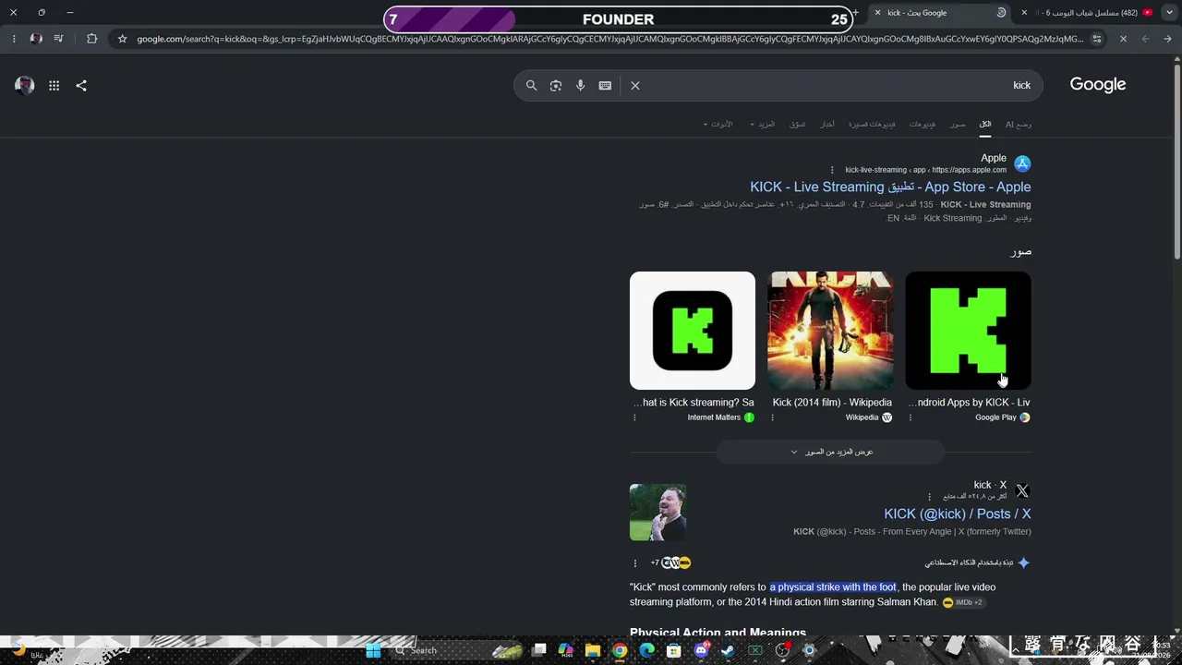Switch to the صور (Images) tab
The height and width of the screenshot is (665, 1182).
[958, 125]
